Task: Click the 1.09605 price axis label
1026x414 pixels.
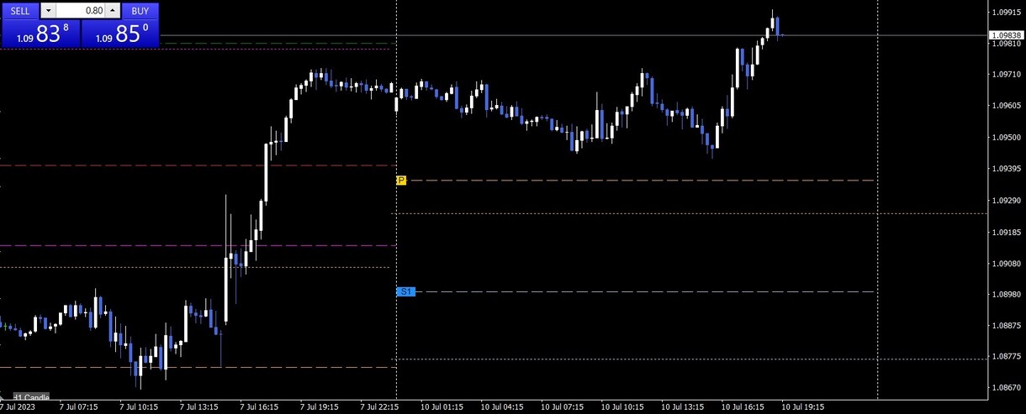Action: pos(1006,106)
